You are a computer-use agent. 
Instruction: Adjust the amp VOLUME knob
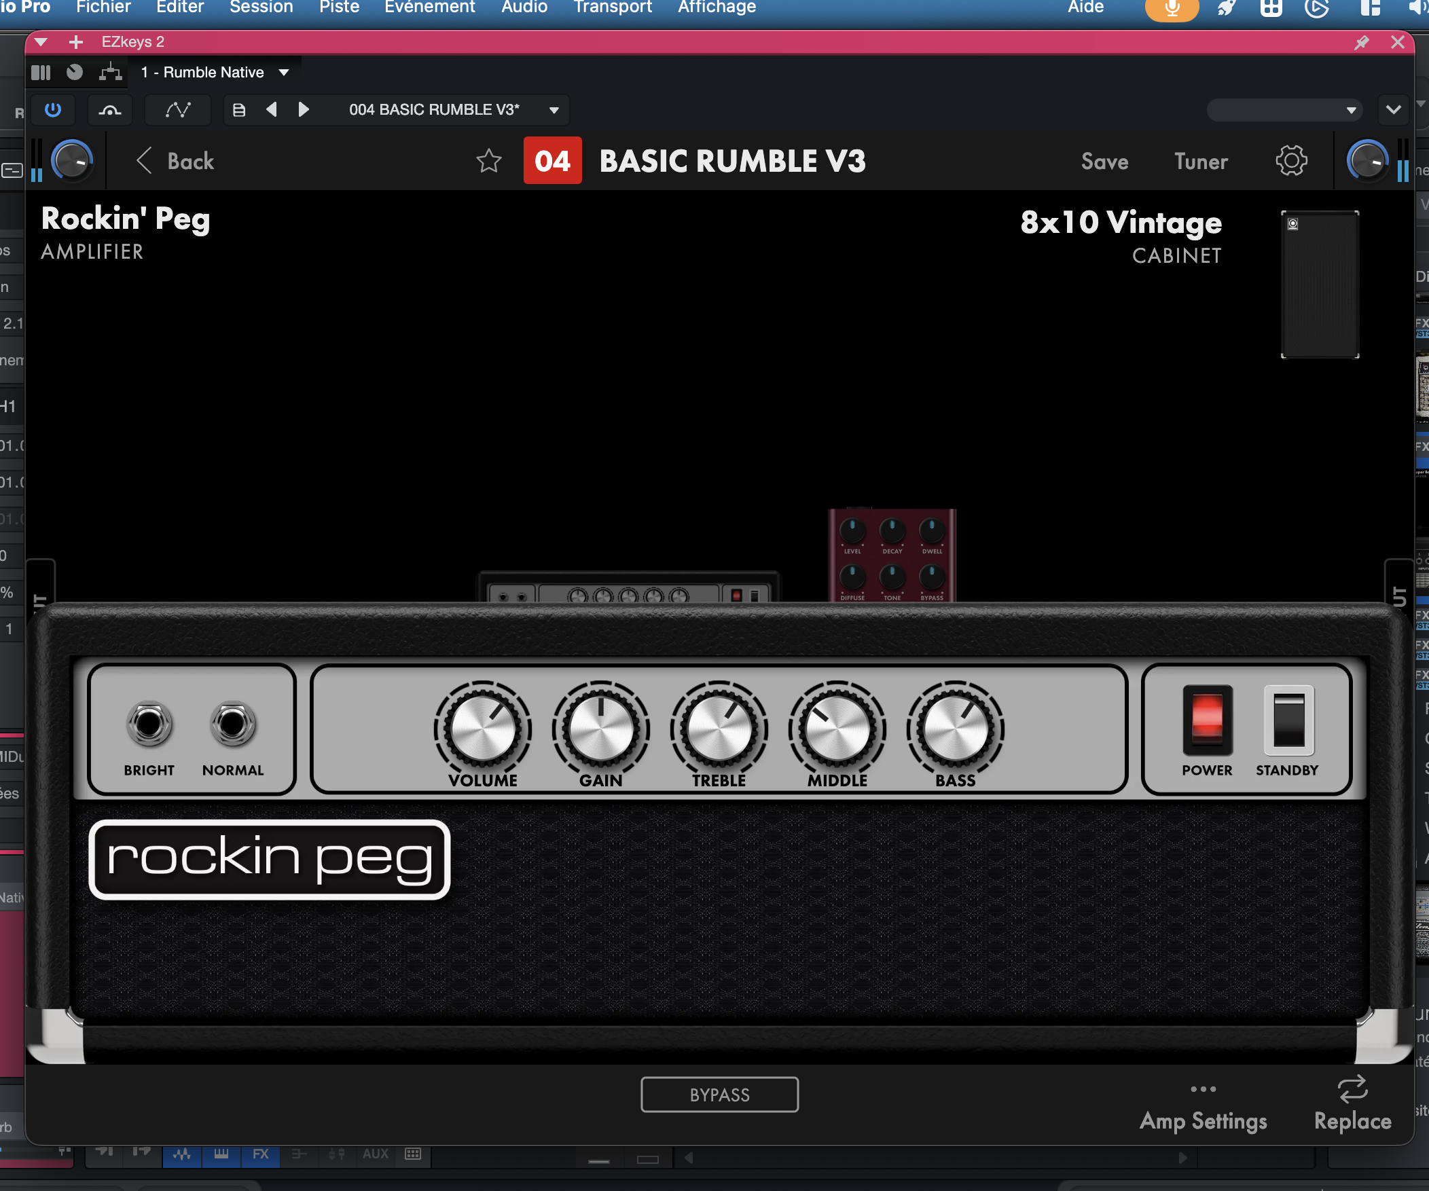[482, 729]
